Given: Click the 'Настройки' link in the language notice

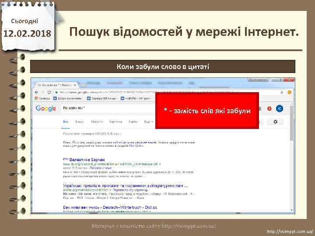Looking at the screenshot, I should point(136,146).
